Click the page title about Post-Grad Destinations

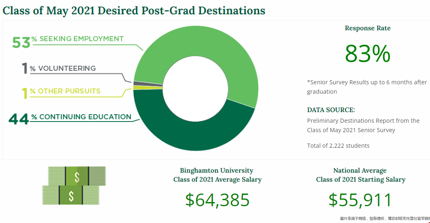134,11
